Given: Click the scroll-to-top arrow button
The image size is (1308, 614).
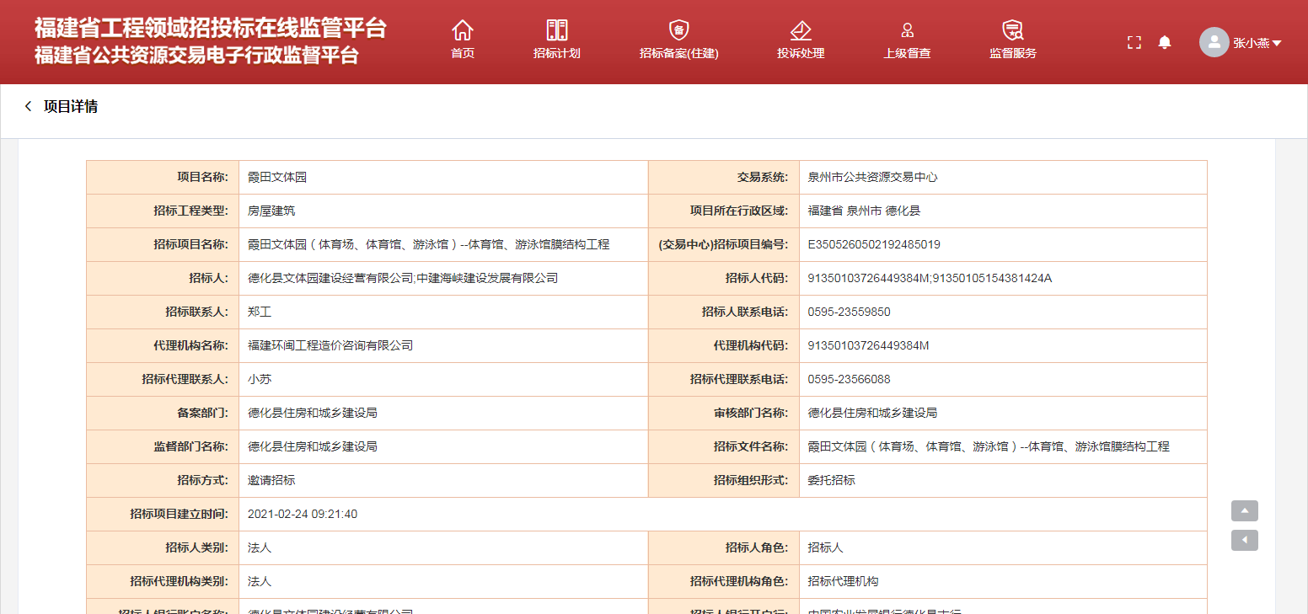Looking at the screenshot, I should pos(1245,510).
